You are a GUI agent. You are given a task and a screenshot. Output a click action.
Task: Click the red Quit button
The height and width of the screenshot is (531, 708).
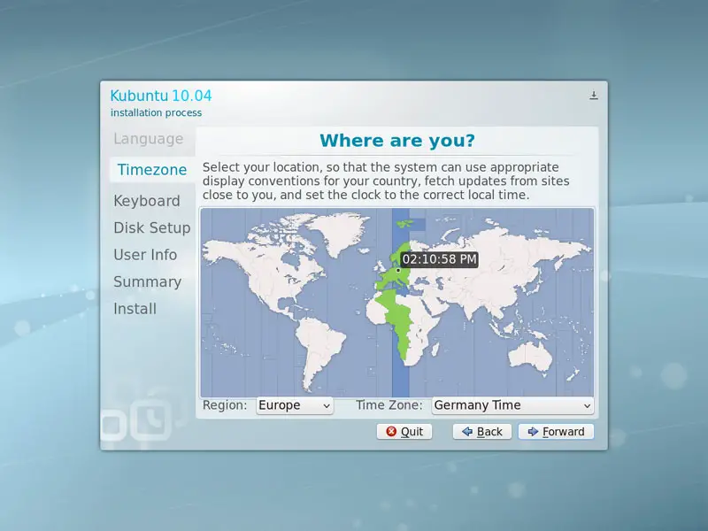404,432
